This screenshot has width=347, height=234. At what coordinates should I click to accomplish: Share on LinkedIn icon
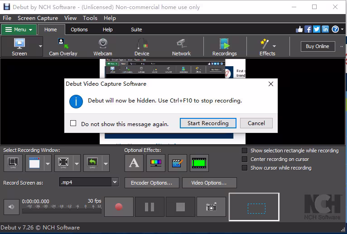[325, 29]
